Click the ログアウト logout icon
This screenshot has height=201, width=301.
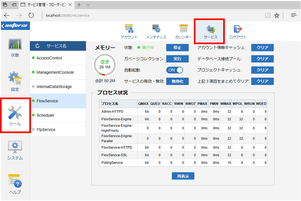238,31
